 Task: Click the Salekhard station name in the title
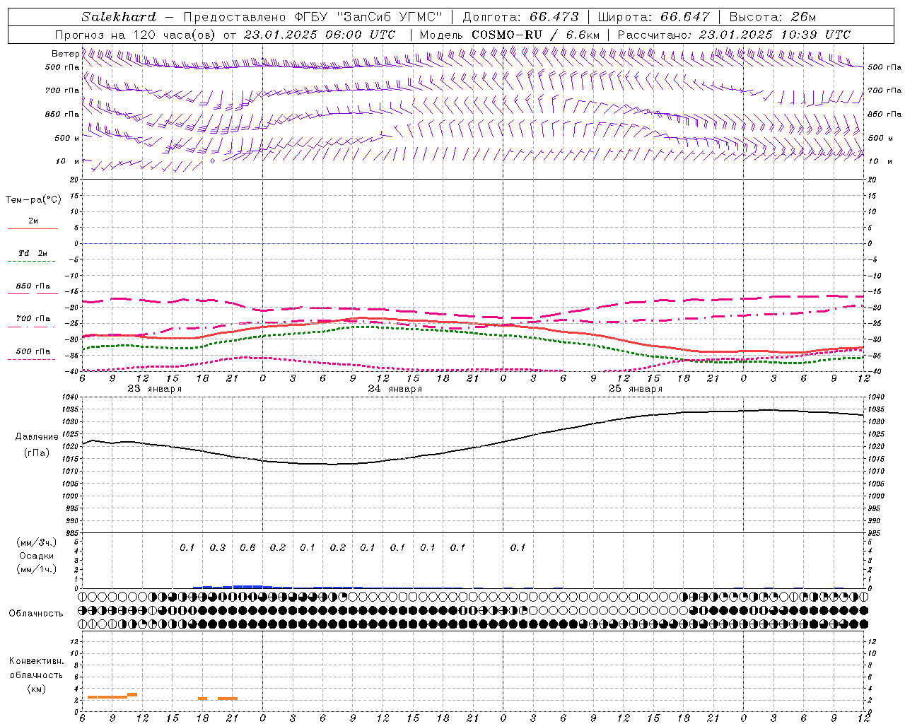(119, 17)
